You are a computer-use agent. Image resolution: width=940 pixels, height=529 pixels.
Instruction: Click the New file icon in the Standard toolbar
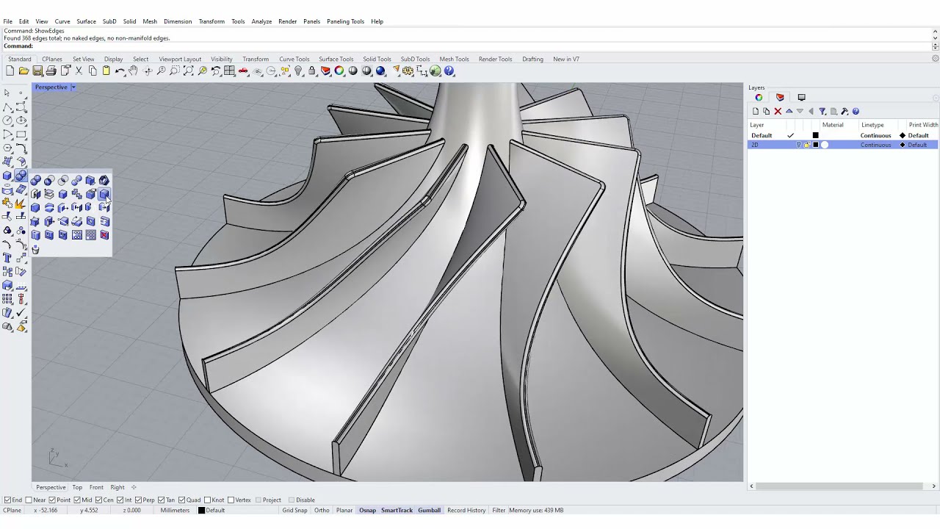[10, 71]
